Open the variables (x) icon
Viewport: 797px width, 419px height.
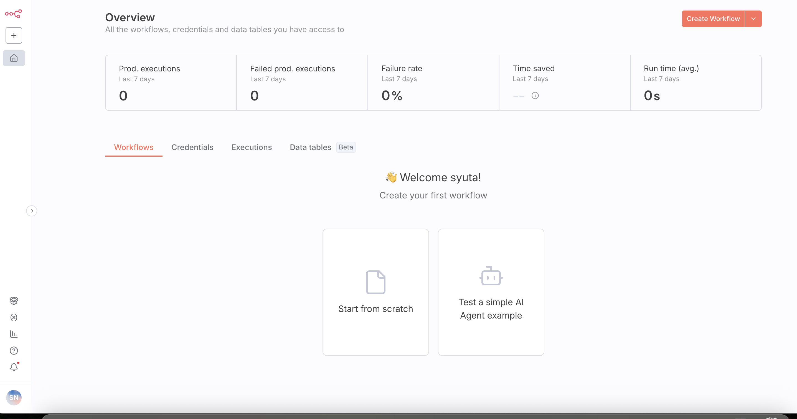click(x=14, y=317)
